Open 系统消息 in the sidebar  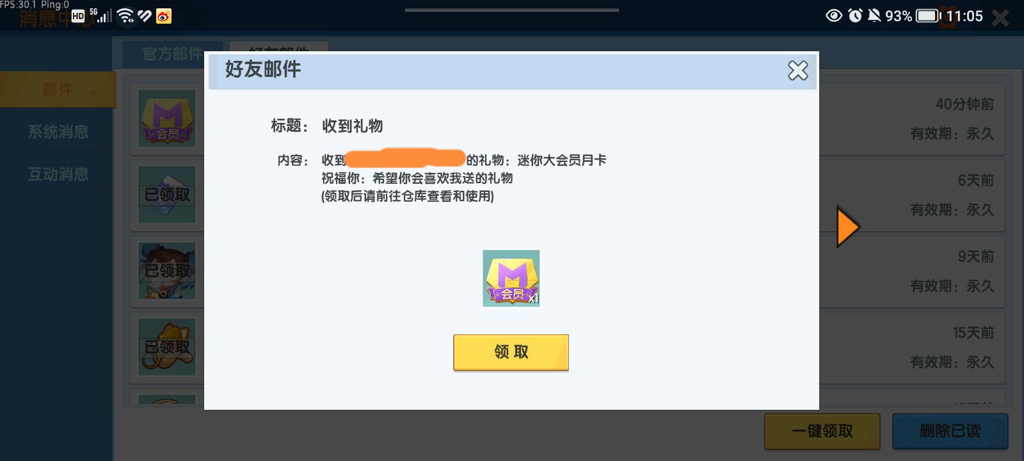click(x=58, y=132)
